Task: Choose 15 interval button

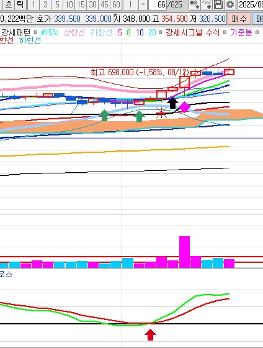Action: [81, 4]
